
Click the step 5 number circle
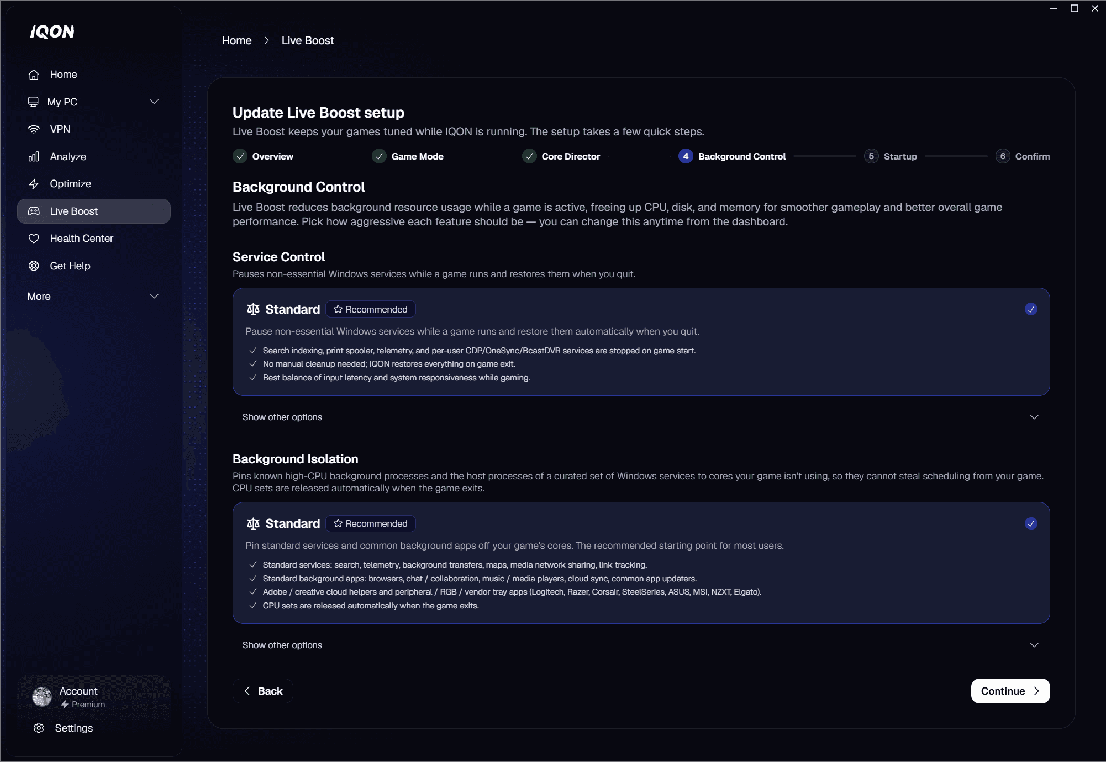click(871, 156)
